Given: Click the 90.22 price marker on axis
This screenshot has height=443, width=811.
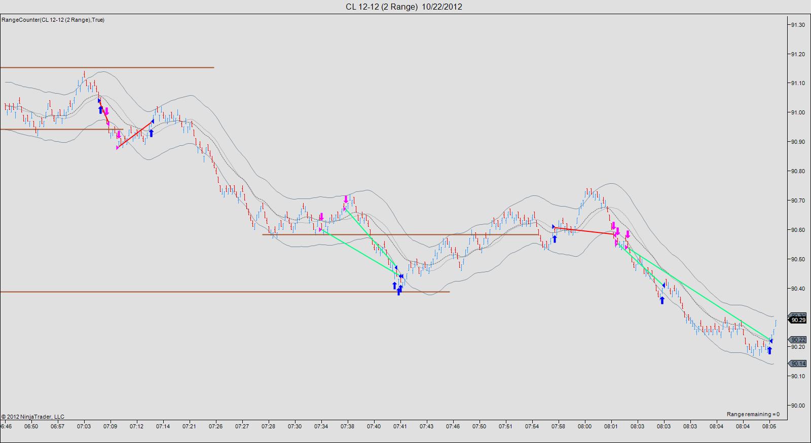Looking at the screenshot, I should pos(798,340).
